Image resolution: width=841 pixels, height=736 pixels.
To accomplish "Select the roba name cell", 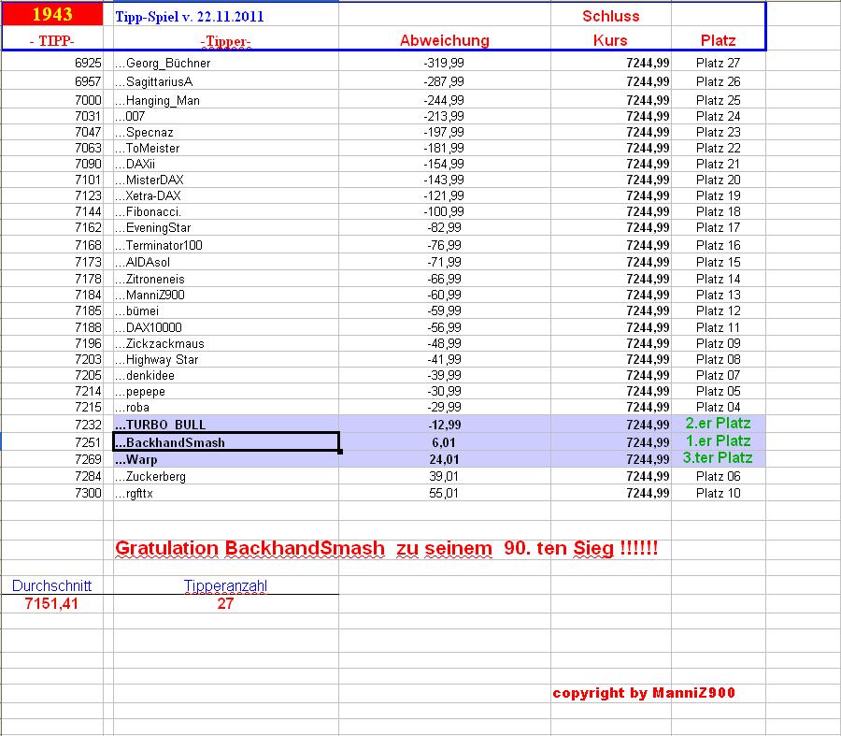I will point(226,408).
